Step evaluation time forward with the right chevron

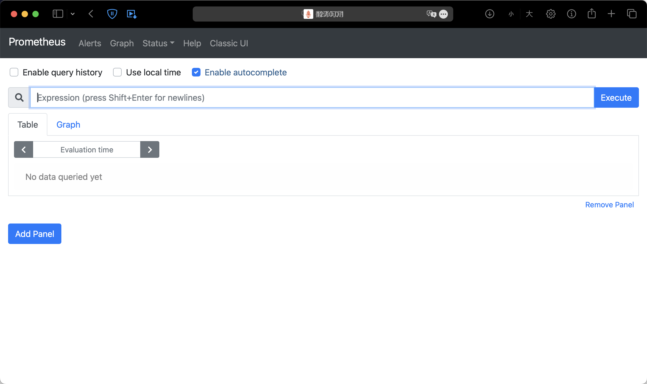point(150,150)
